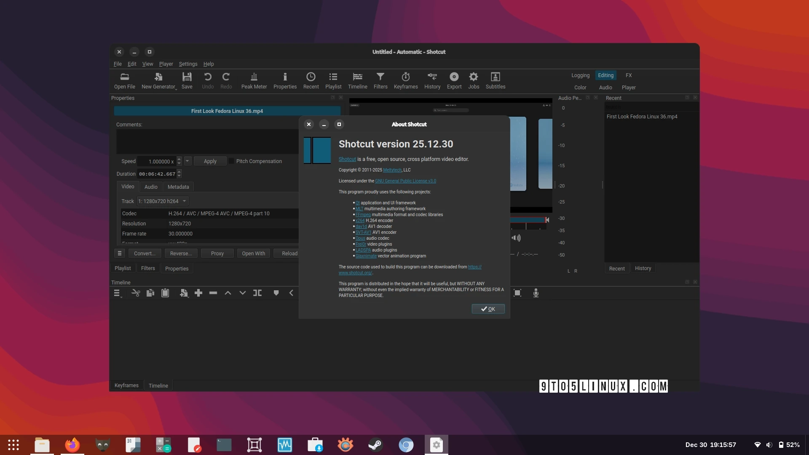Open the Filters panel
Screen dimensions: 809x455
380,80
